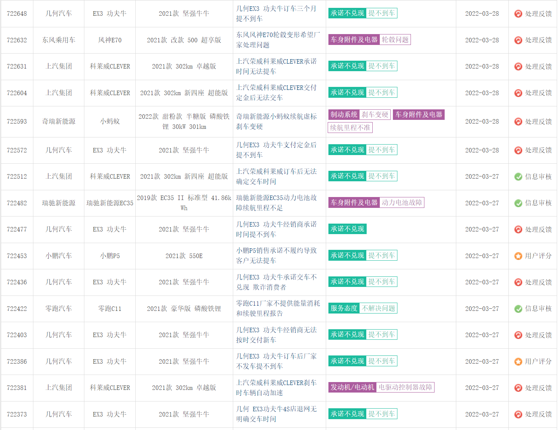The height and width of the screenshot is (430, 559).
Task: Click 提不到车 tag in row 722453
Action: pyautogui.click(x=382, y=255)
